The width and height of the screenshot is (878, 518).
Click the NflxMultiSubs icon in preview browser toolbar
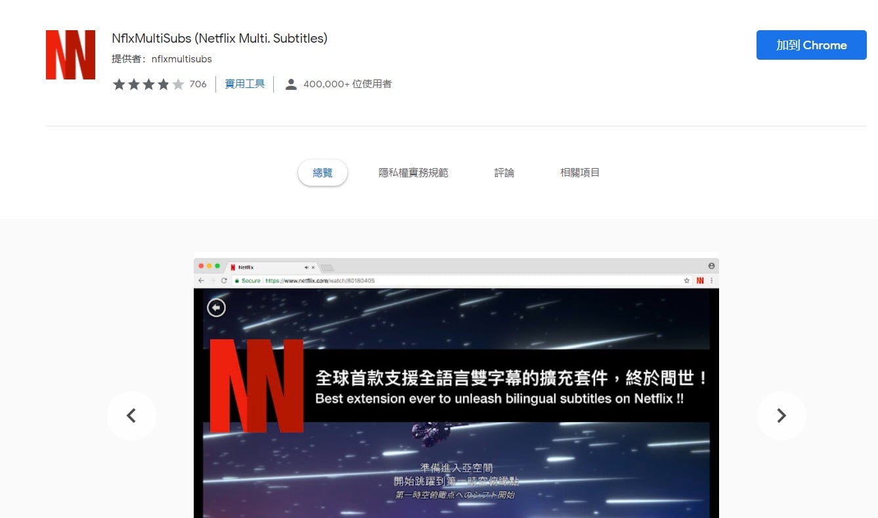pyautogui.click(x=700, y=280)
